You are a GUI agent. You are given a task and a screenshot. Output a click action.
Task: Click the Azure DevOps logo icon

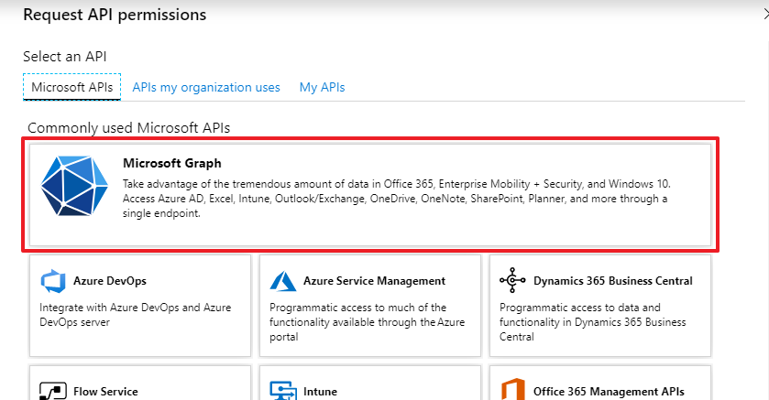coord(54,281)
